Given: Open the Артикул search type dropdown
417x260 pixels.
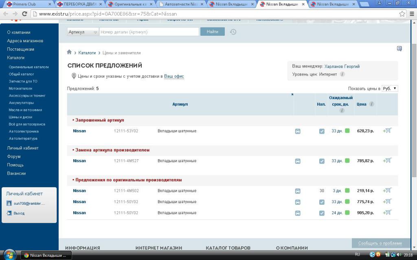Looking at the screenshot, I should coord(83,32).
